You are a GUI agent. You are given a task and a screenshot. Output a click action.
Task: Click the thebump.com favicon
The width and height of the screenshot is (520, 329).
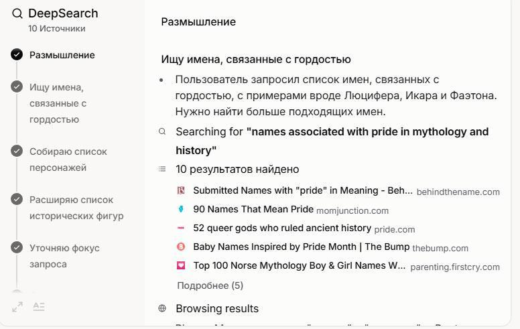pyautogui.click(x=181, y=247)
